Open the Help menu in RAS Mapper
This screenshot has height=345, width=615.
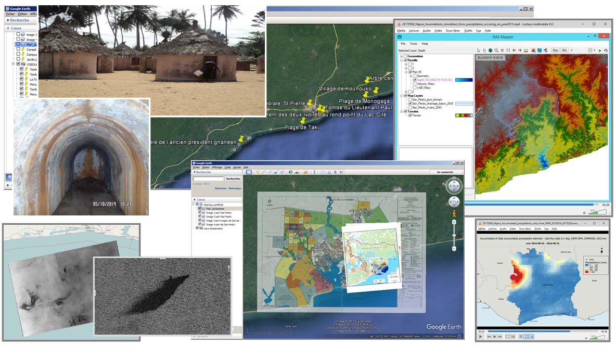click(425, 44)
